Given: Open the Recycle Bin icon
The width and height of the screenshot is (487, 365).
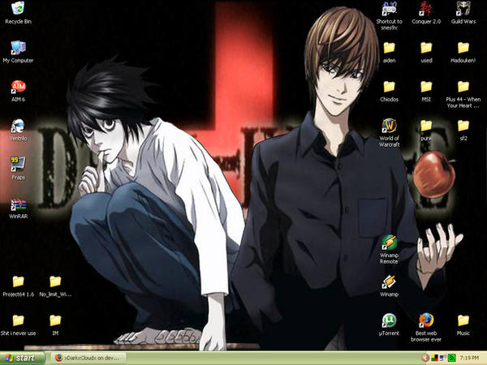Looking at the screenshot, I should click(x=18, y=9).
